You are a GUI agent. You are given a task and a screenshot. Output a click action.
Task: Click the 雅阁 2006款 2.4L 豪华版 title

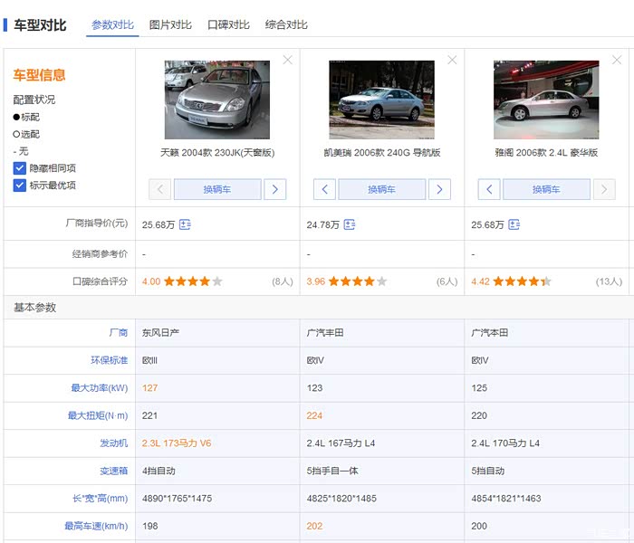click(x=546, y=153)
